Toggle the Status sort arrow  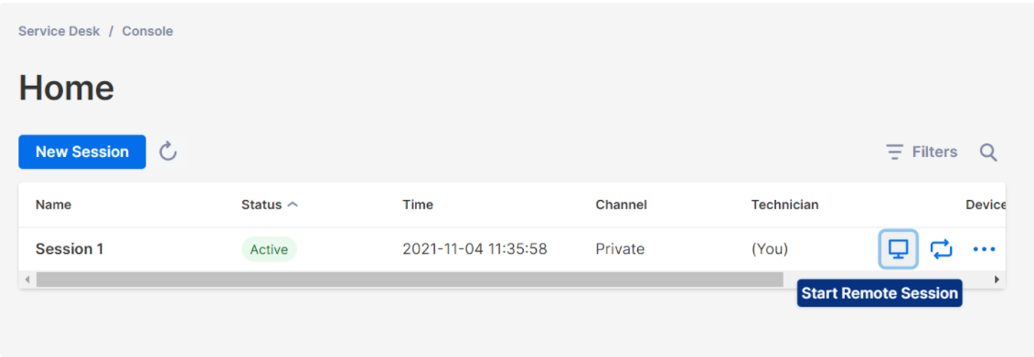coord(293,205)
